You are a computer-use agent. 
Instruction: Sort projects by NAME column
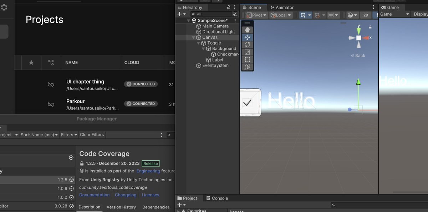tap(71, 63)
